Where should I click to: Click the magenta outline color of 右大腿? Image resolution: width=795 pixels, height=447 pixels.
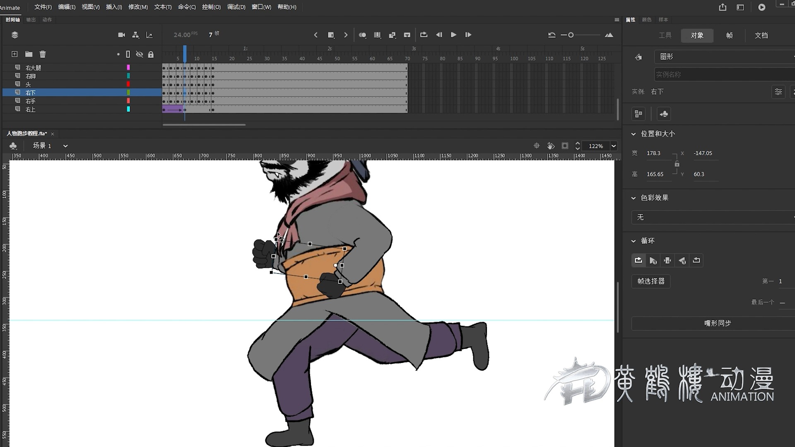pyautogui.click(x=128, y=67)
